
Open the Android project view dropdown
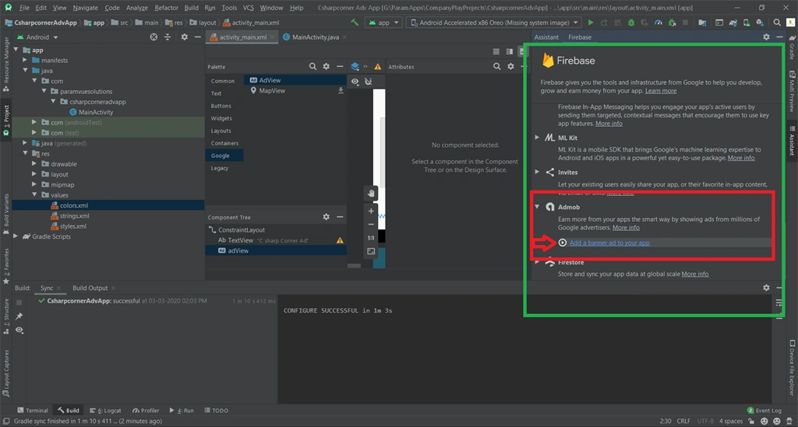coord(37,37)
